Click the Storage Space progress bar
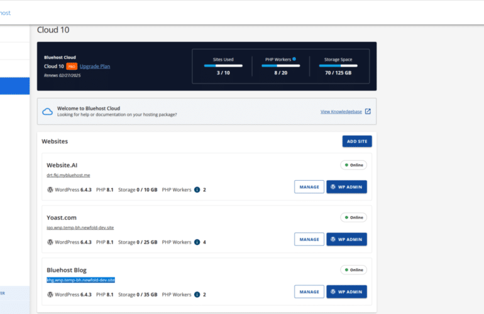 pos(338,66)
